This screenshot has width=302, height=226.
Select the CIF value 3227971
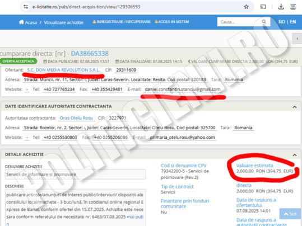pos(118,118)
